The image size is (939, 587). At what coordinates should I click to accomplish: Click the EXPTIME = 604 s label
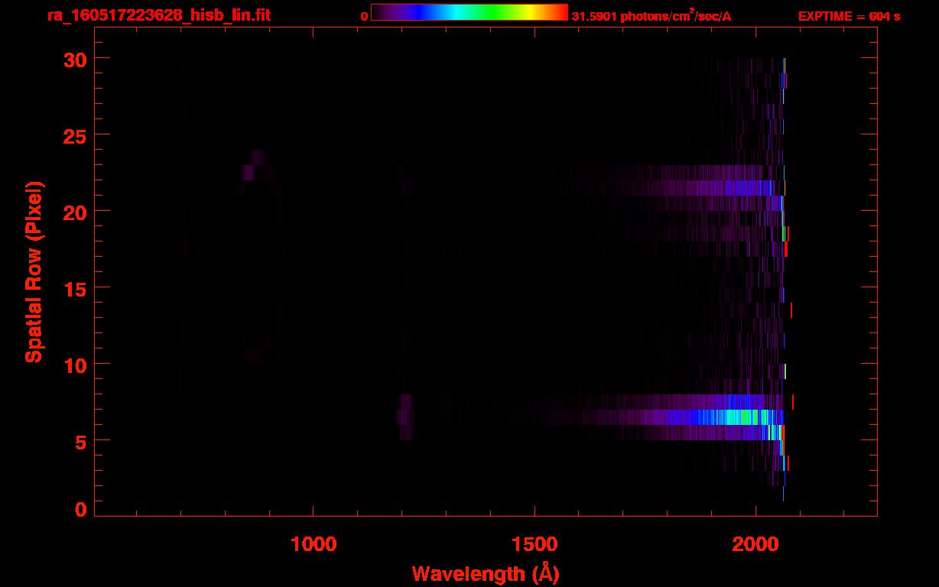pos(849,16)
